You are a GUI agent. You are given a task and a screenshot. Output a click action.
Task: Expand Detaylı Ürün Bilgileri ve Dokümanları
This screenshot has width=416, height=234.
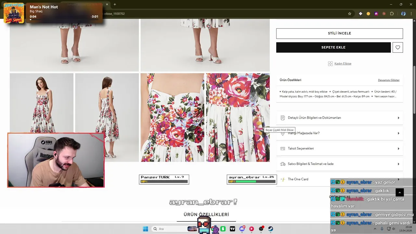click(340, 118)
